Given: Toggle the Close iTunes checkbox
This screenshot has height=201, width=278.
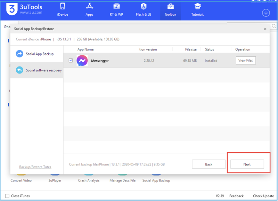Looking at the screenshot, I should [x=7, y=196].
